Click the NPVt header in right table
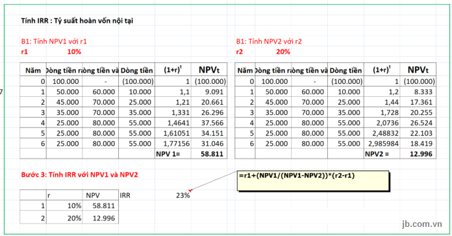Image resolution: width=452 pixels, height=236 pixels. coord(418,70)
